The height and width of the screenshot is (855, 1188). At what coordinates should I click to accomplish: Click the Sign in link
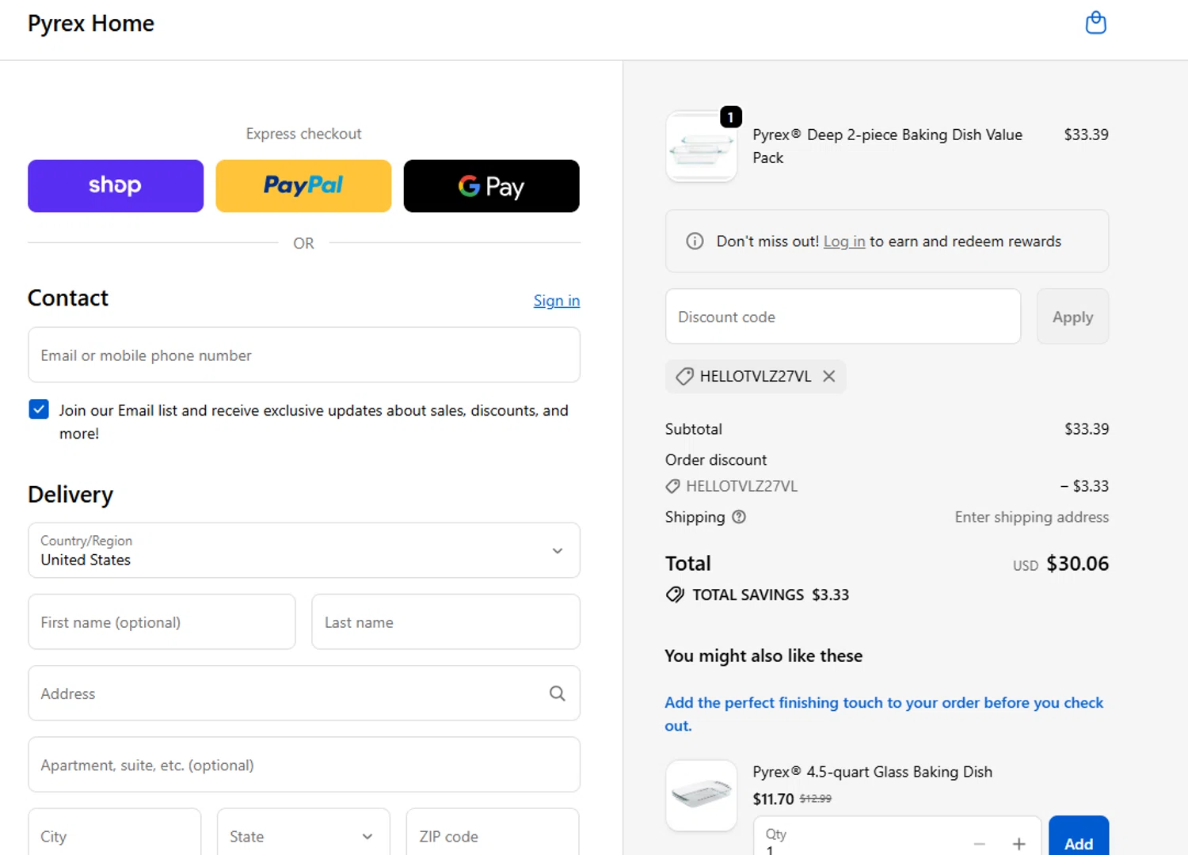[556, 301]
